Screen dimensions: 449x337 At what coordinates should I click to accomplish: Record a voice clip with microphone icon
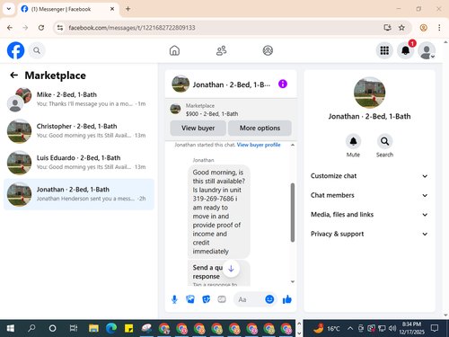click(x=174, y=299)
